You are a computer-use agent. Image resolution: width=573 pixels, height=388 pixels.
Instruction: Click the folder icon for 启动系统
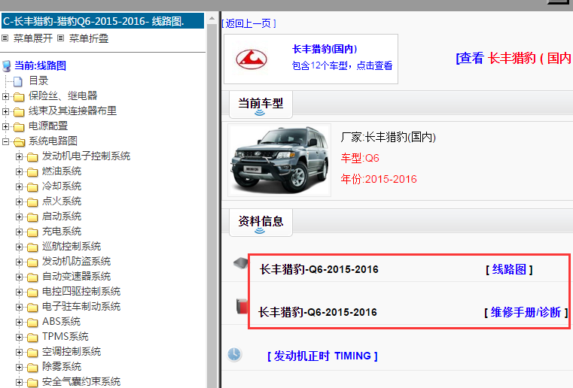tap(32, 217)
